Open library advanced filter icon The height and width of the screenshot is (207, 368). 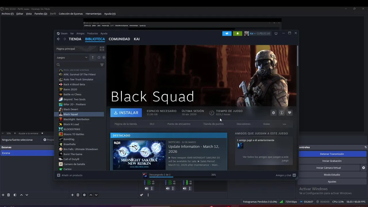[x=102, y=65]
